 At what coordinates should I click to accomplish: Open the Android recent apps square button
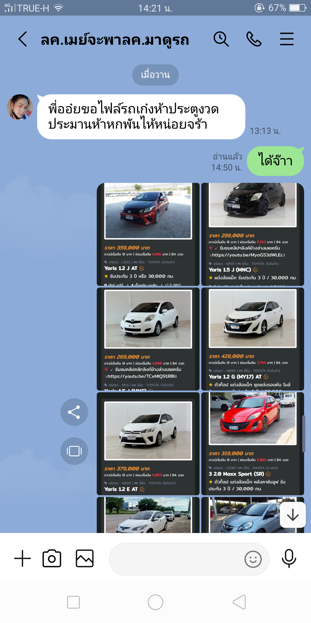[73, 602]
